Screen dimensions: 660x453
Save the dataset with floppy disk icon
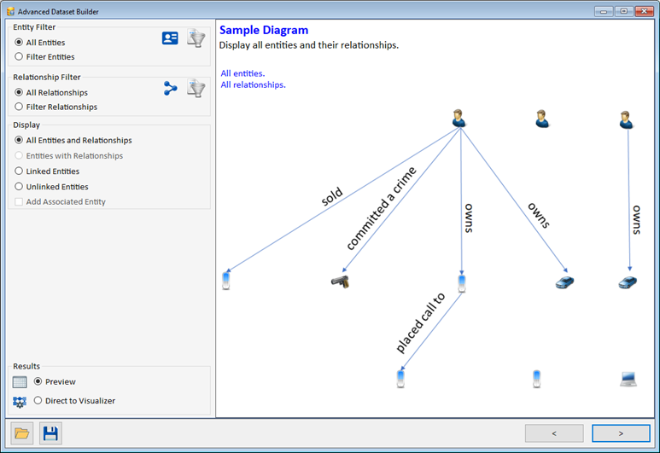(x=50, y=433)
